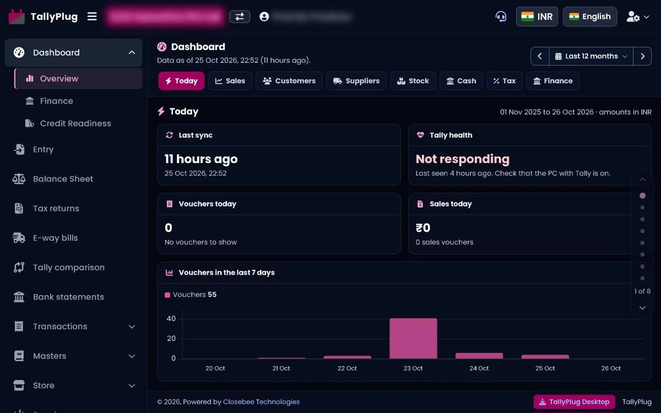
Task: Open E-way bills from the sidebar
Action: point(73,238)
